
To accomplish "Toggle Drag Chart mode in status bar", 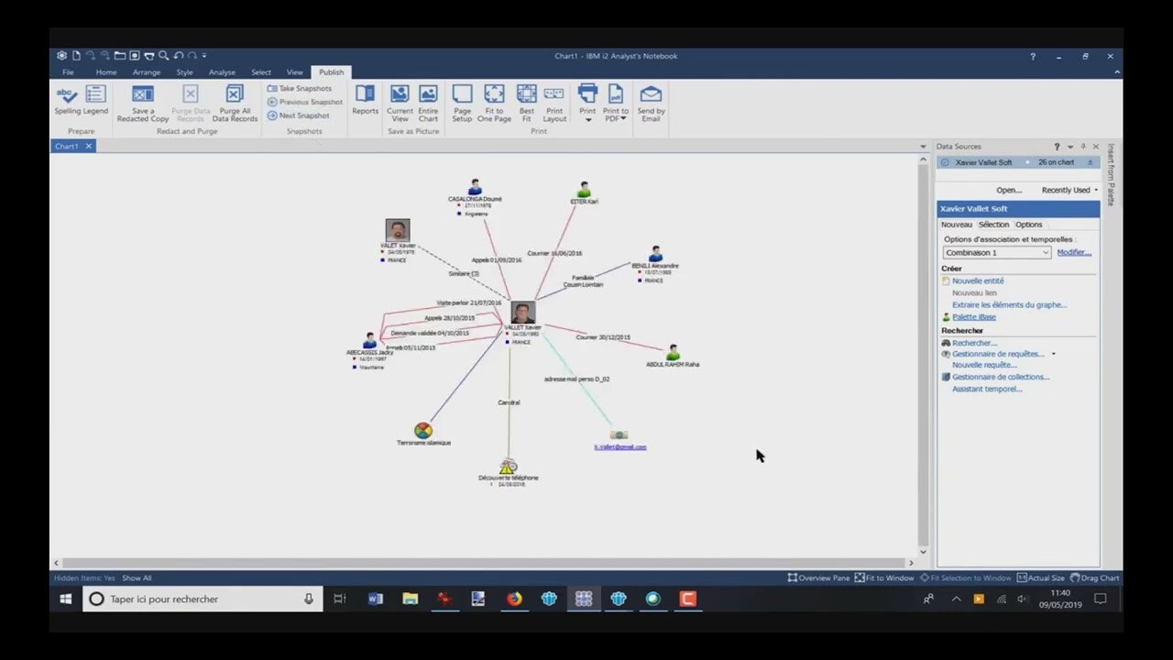I will click(1095, 578).
